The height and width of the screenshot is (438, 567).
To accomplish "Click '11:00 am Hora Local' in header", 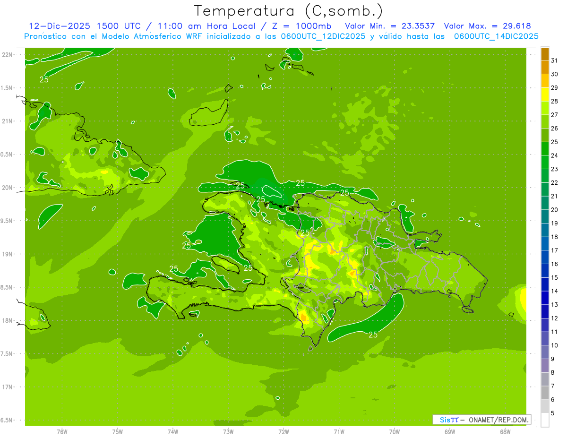I will pyautogui.click(x=206, y=26).
